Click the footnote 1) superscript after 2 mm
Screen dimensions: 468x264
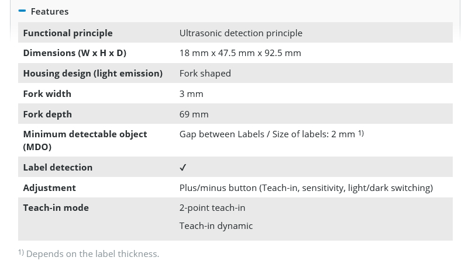pos(361,133)
